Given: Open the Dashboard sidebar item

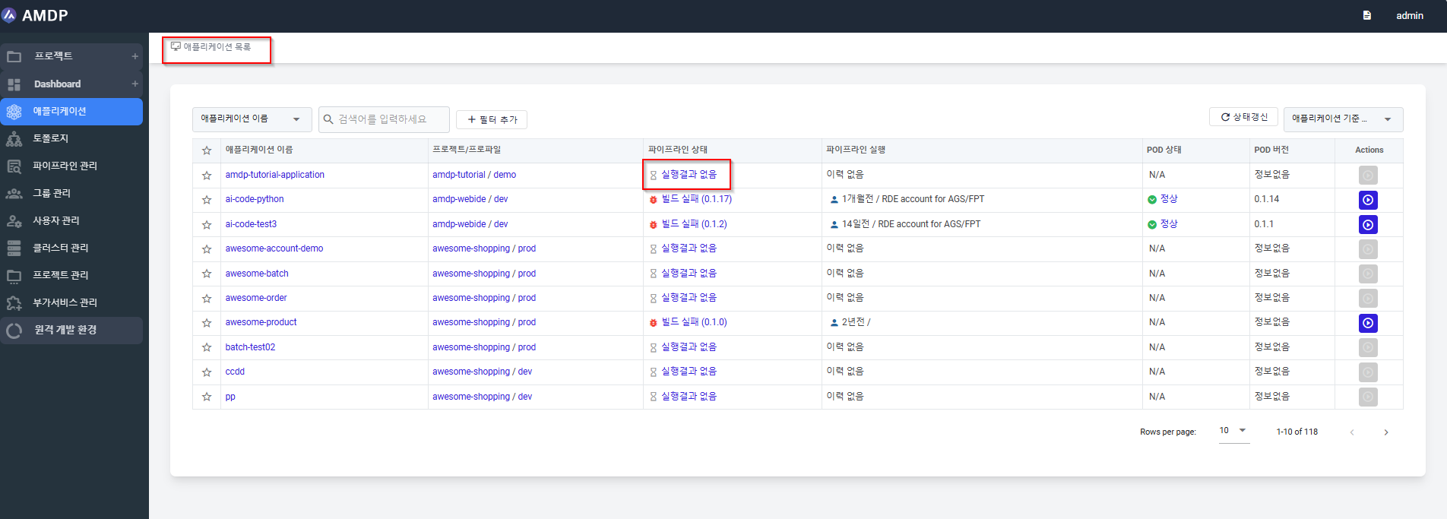Looking at the screenshot, I should 71,84.
